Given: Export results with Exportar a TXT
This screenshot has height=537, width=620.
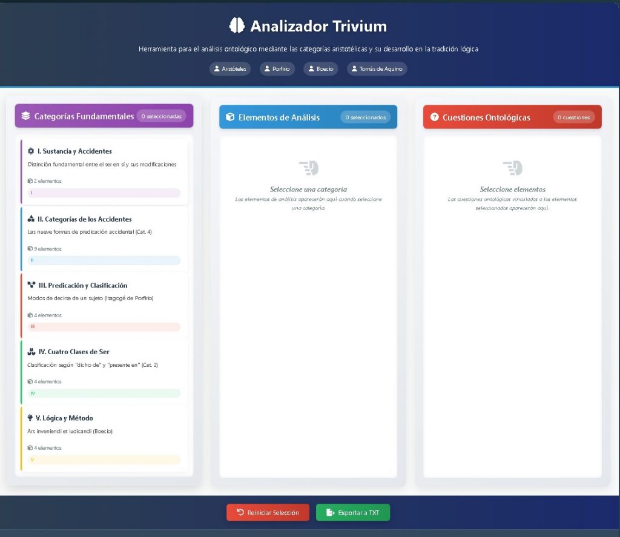Looking at the screenshot, I should pos(353,513).
